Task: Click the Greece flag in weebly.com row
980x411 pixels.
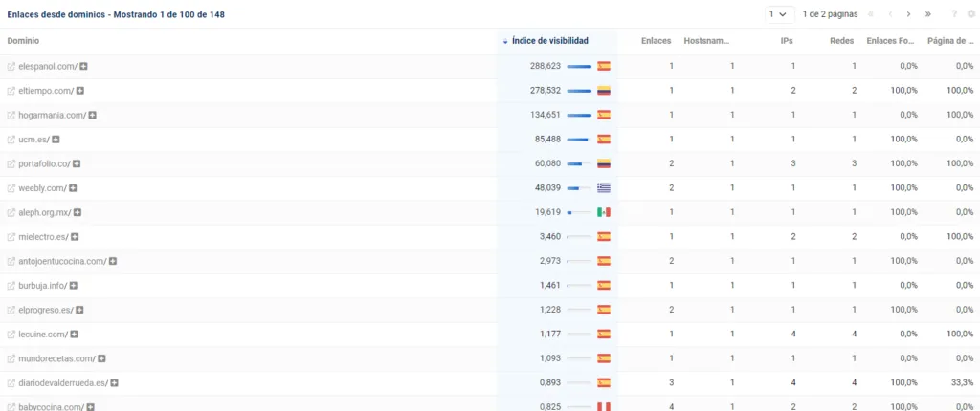Action: pyautogui.click(x=604, y=188)
